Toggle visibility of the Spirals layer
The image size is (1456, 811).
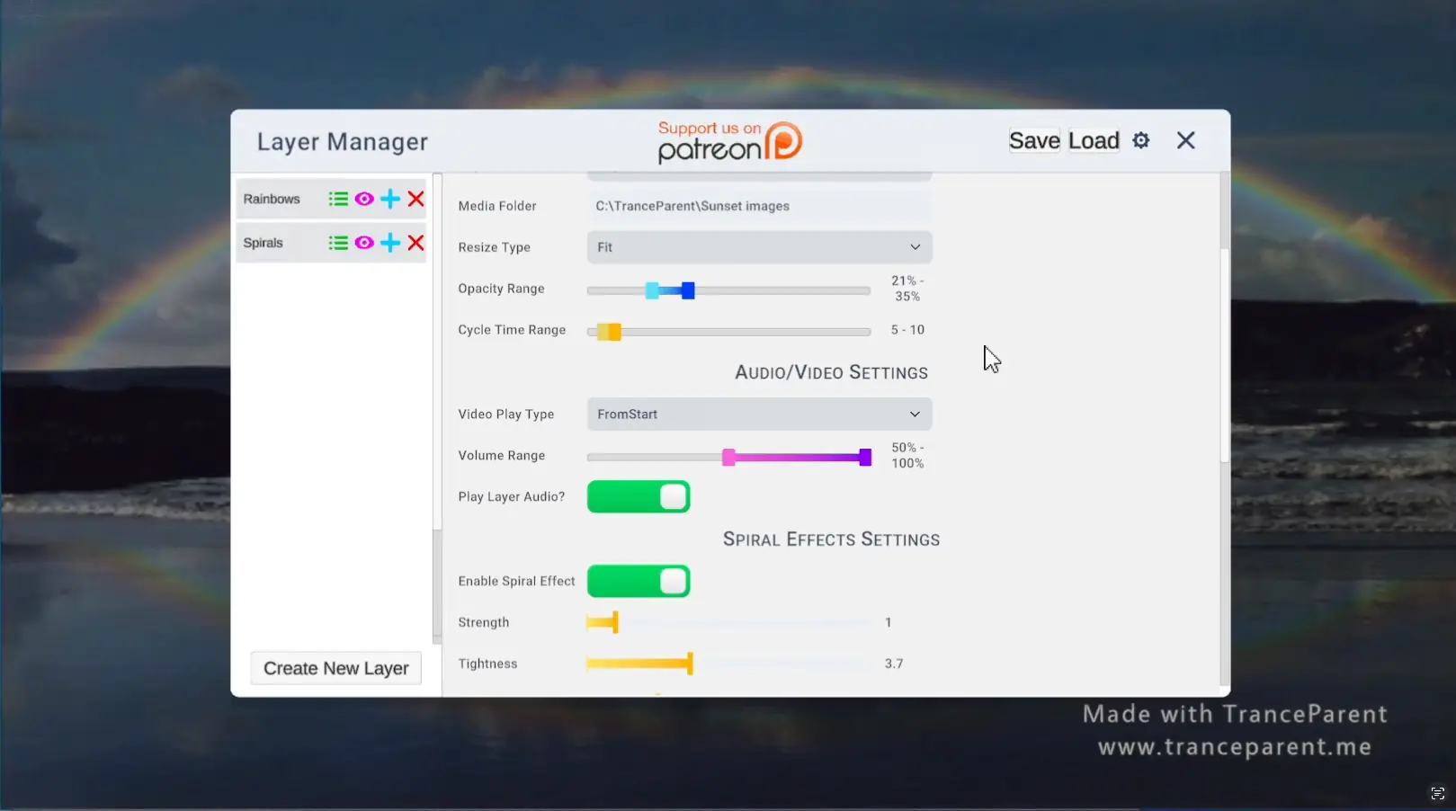(x=363, y=243)
